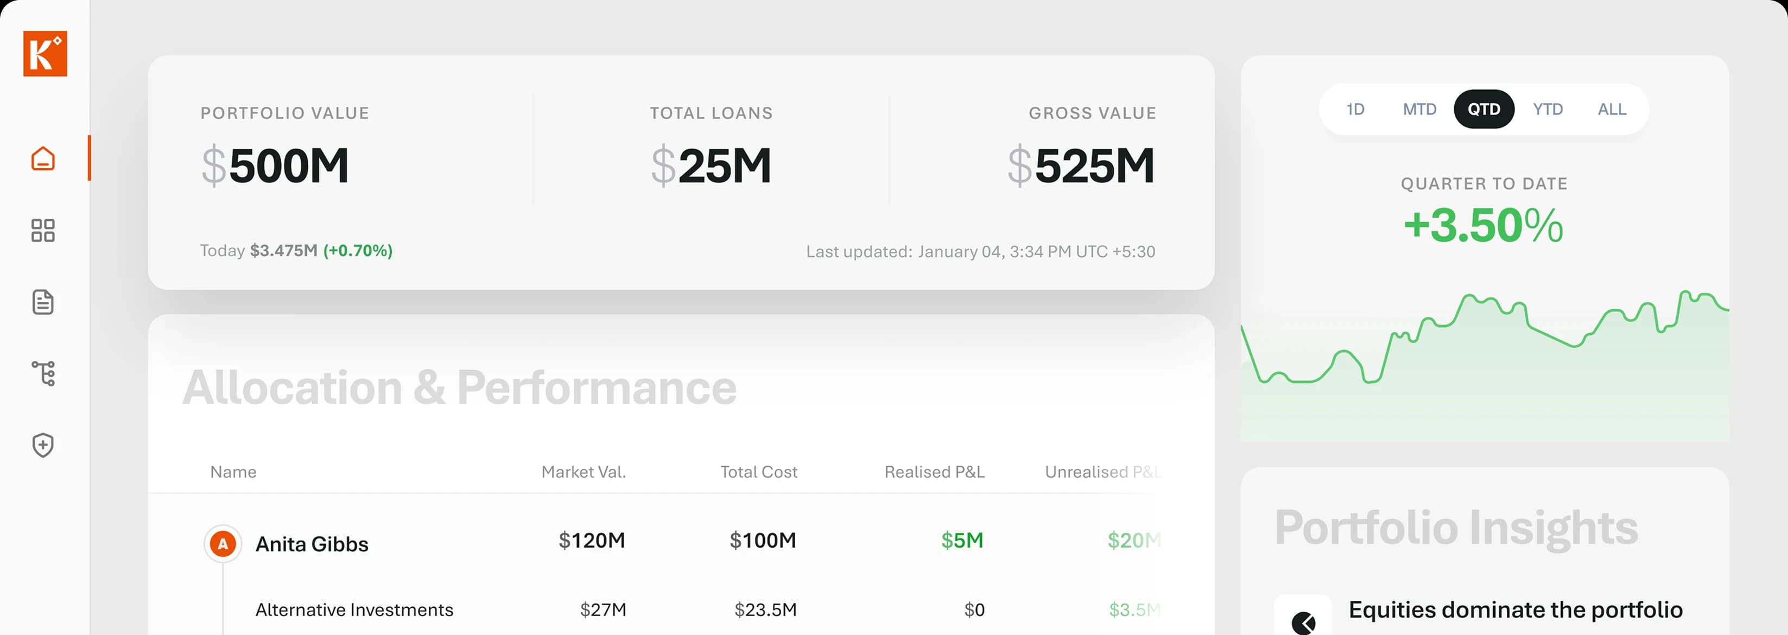Click the Portfolio Value $500M figure
Screen dimensions: 1788x635
point(275,166)
